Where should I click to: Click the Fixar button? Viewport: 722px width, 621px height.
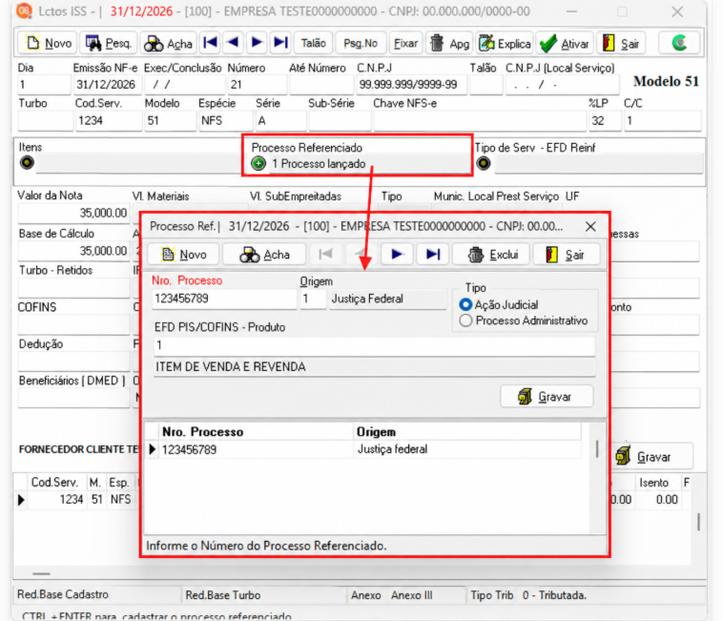coord(405,43)
